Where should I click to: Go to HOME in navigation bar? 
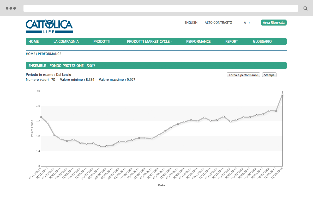34,41
